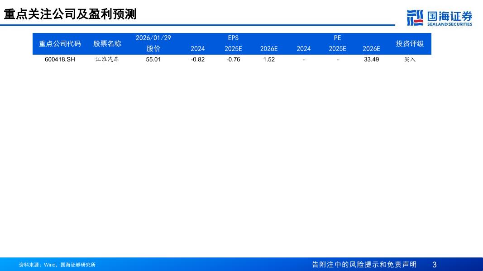The image size is (483, 271).
Task: Select the 2024 EPS value -0.82
Action: pyautogui.click(x=198, y=59)
